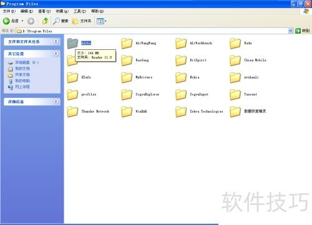Click the Program Files title bar folder icon
The width and height of the screenshot is (312, 225).
(3, 4)
